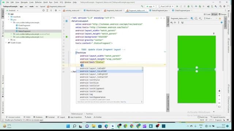Viewport: 234px width, 131px height.
Task: Run the app with the green play button
Action: (x=177, y=7)
